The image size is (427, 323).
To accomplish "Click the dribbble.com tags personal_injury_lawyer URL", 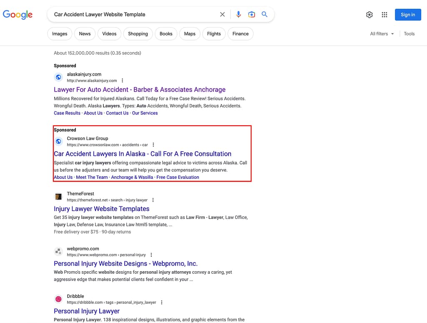I will pos(111,302).
